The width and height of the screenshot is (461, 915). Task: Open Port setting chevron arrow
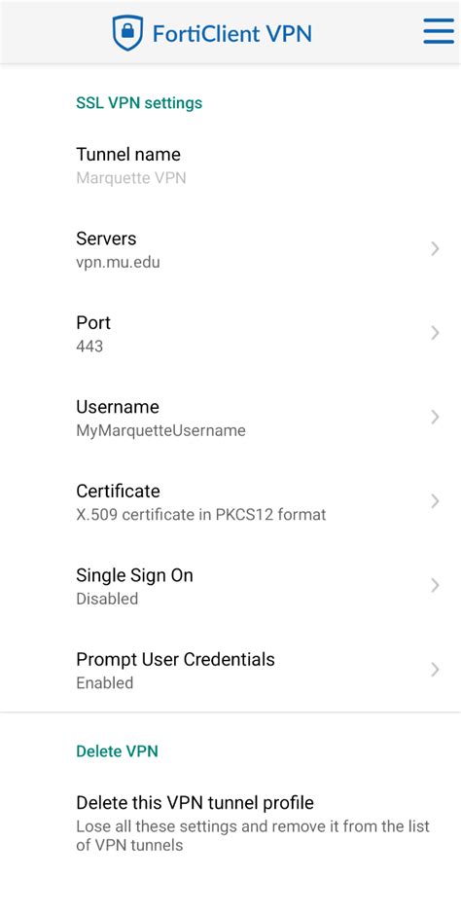tap(435, 333)
